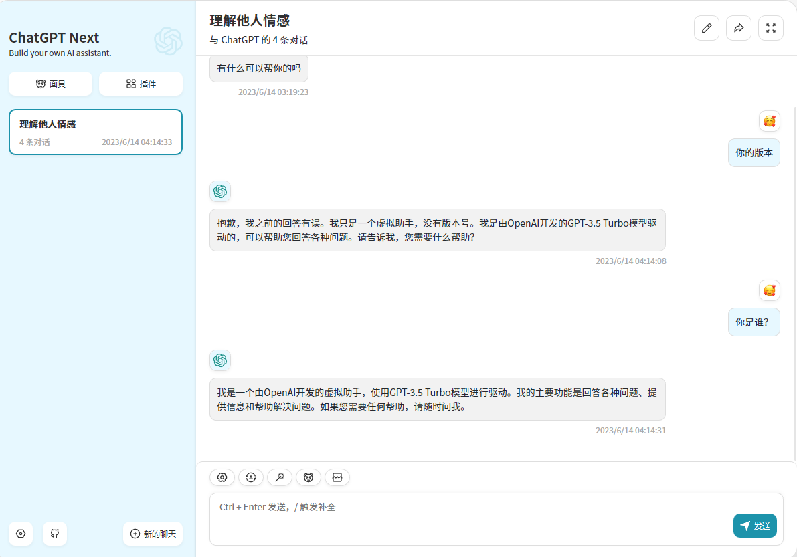Click the reply starting with "抱歉，我之前的回答有误"

pos(437,230)
